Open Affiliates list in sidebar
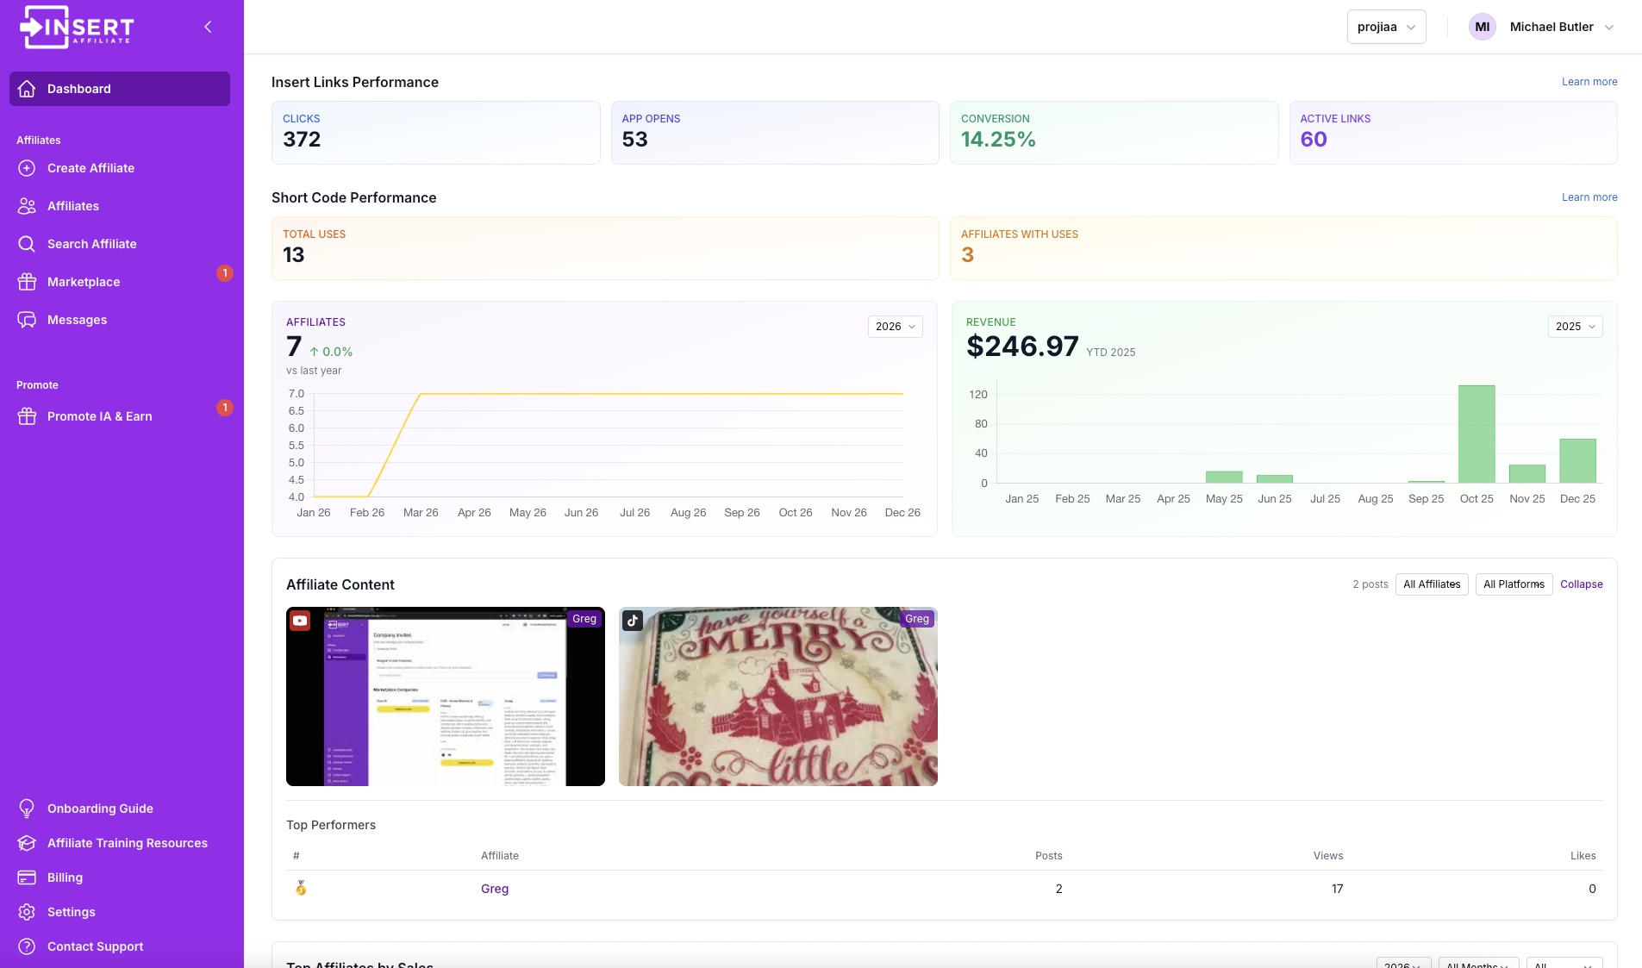 pos(120,206)
